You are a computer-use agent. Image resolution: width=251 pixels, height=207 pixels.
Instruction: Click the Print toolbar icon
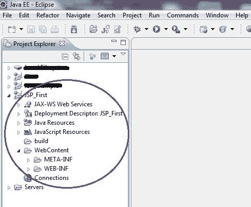[x=54, y=29]
